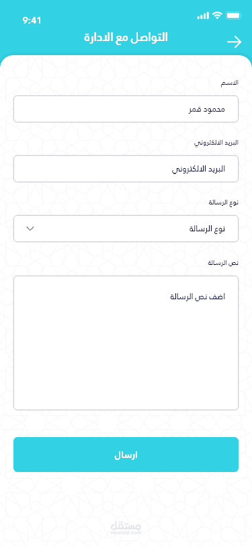Focus the الاسم name input field
The image size is (252, 546).
[126, 109]
